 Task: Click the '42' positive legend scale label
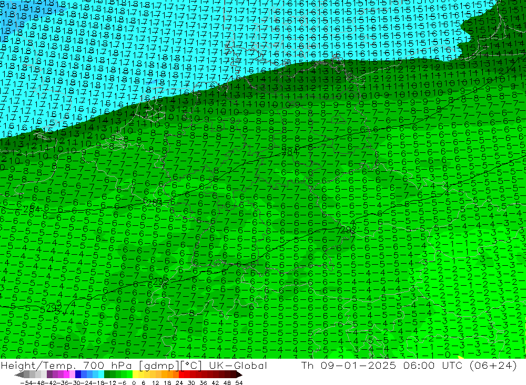click(215, 383)
